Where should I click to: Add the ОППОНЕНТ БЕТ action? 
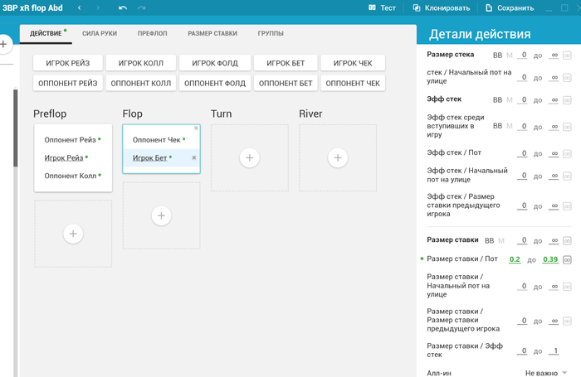point(286,83)
